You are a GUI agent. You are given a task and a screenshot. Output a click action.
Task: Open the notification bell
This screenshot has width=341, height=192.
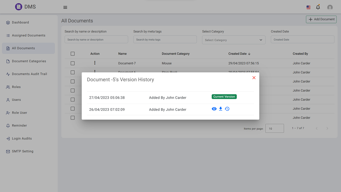pyautogui.click(x=318, y=7)
